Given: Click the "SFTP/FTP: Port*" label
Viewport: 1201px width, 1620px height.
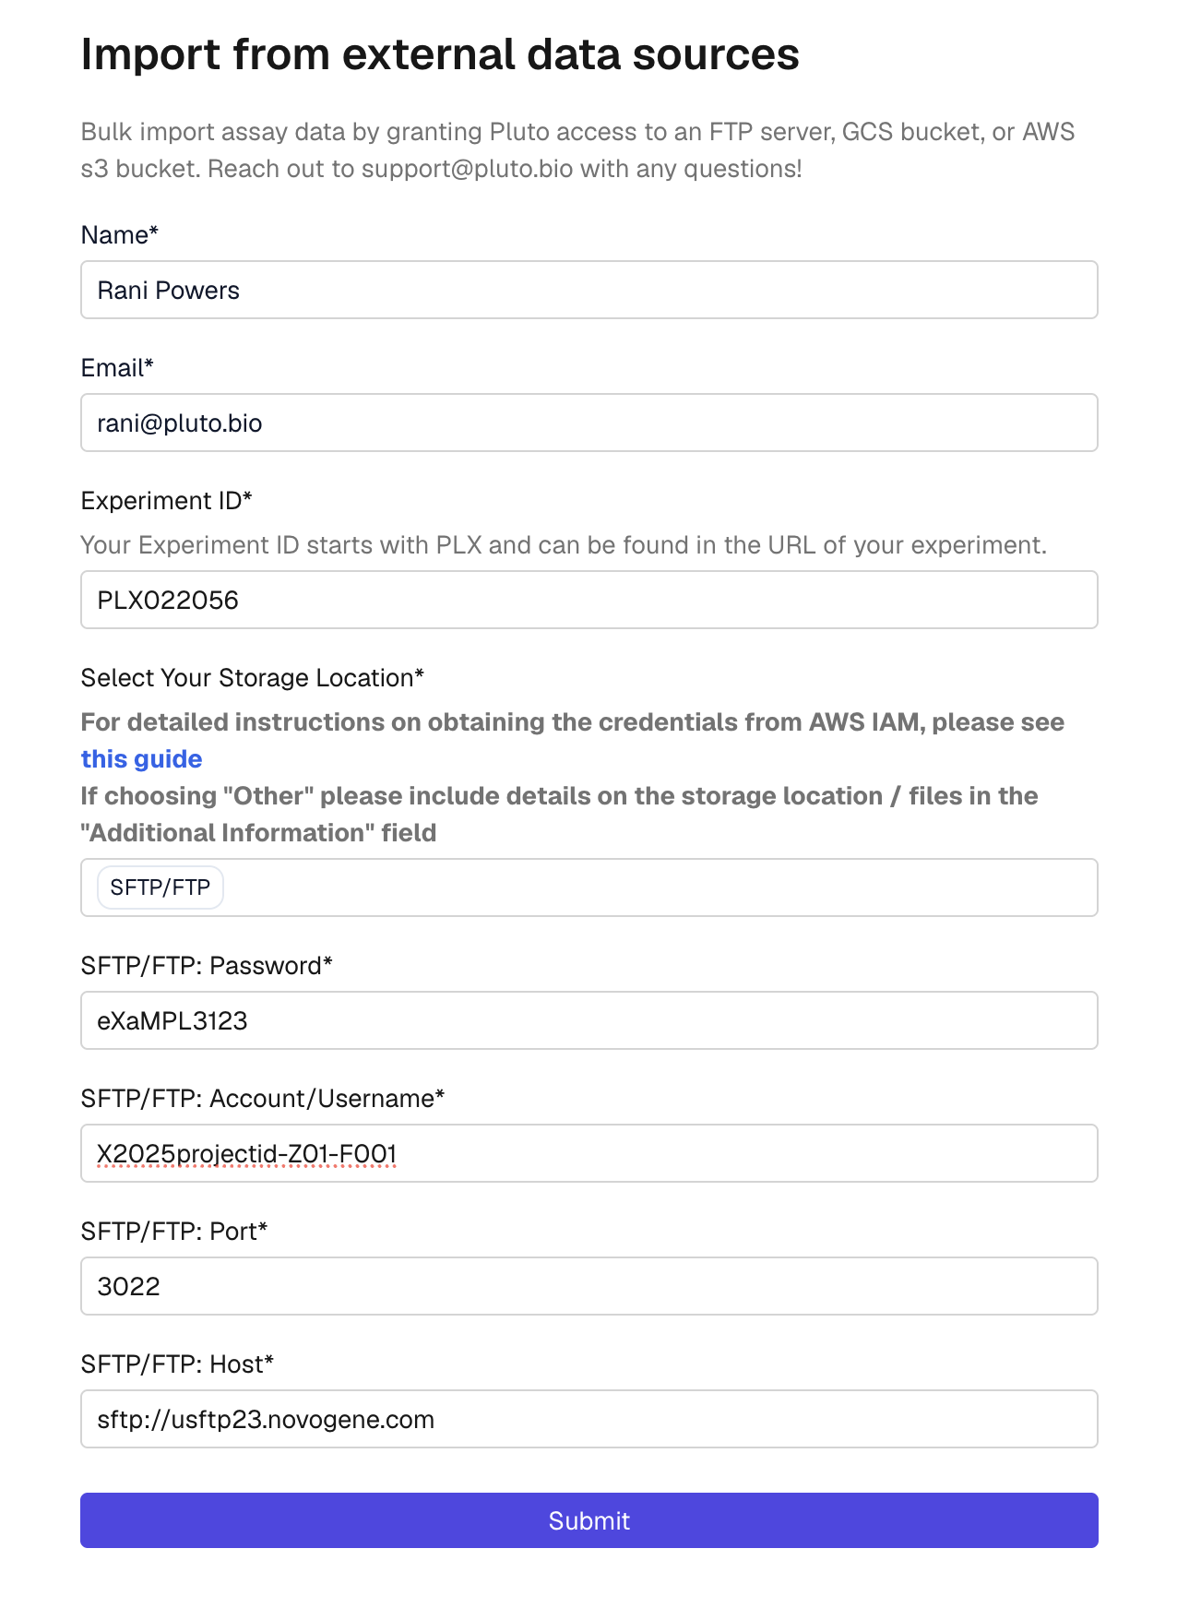Looking at the screenshot, I should tap(174, 1232).
